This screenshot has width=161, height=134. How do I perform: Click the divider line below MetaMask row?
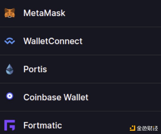(80, 27)
